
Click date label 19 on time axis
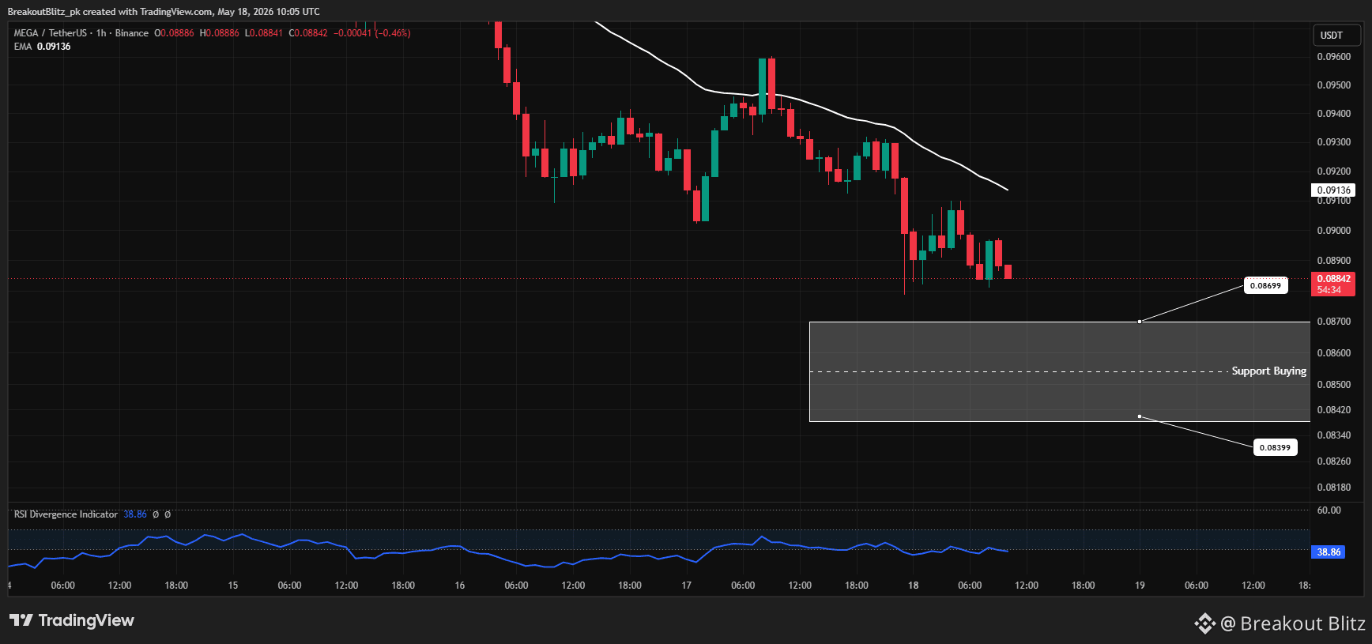click(x=1140, y=586)
